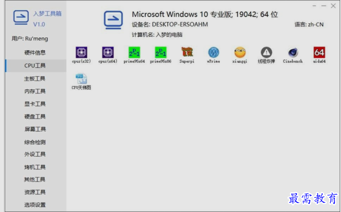Open the prime95x64 stress tool

pos(134,55)
